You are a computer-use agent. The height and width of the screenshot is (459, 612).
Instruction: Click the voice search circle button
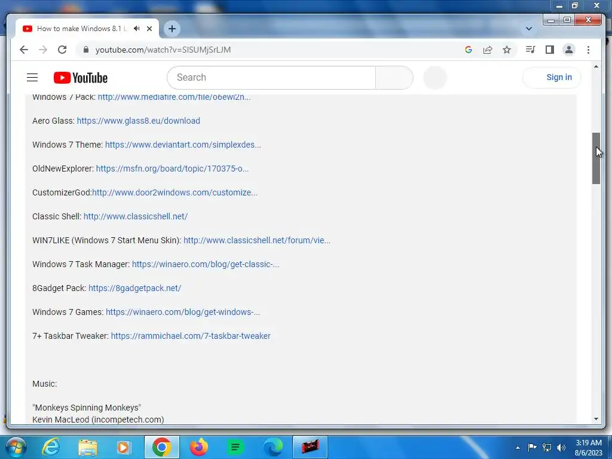point(435,77)
